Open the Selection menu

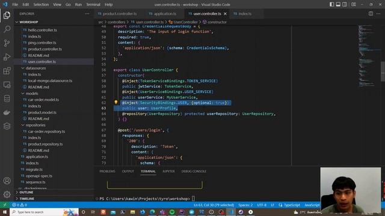[41, 4]
